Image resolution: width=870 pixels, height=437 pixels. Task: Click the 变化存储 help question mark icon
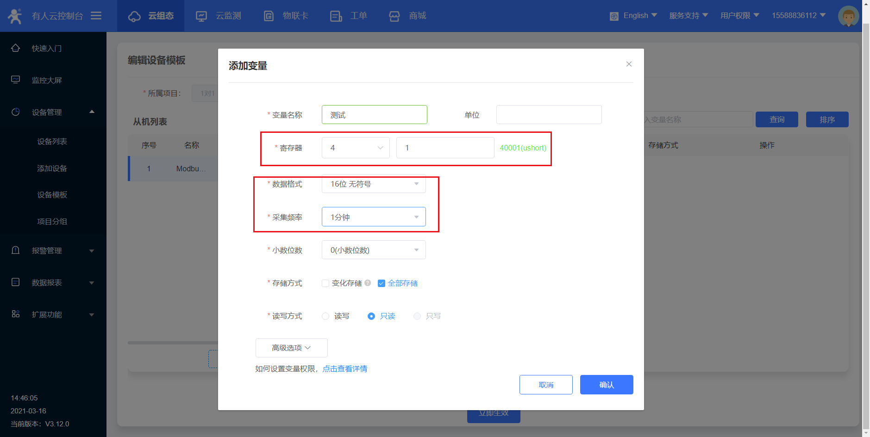[x=368, y=283]
